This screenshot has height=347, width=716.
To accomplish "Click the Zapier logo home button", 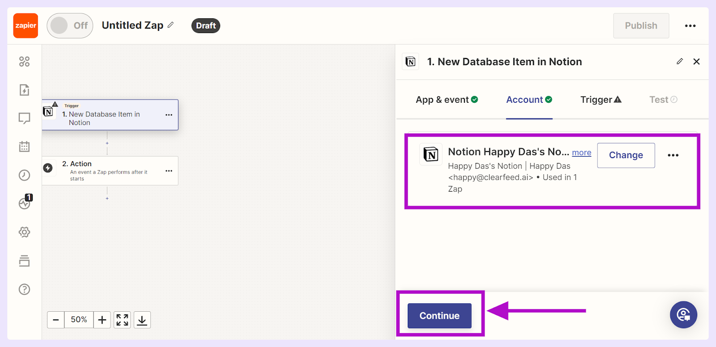I will coord(26,25).
